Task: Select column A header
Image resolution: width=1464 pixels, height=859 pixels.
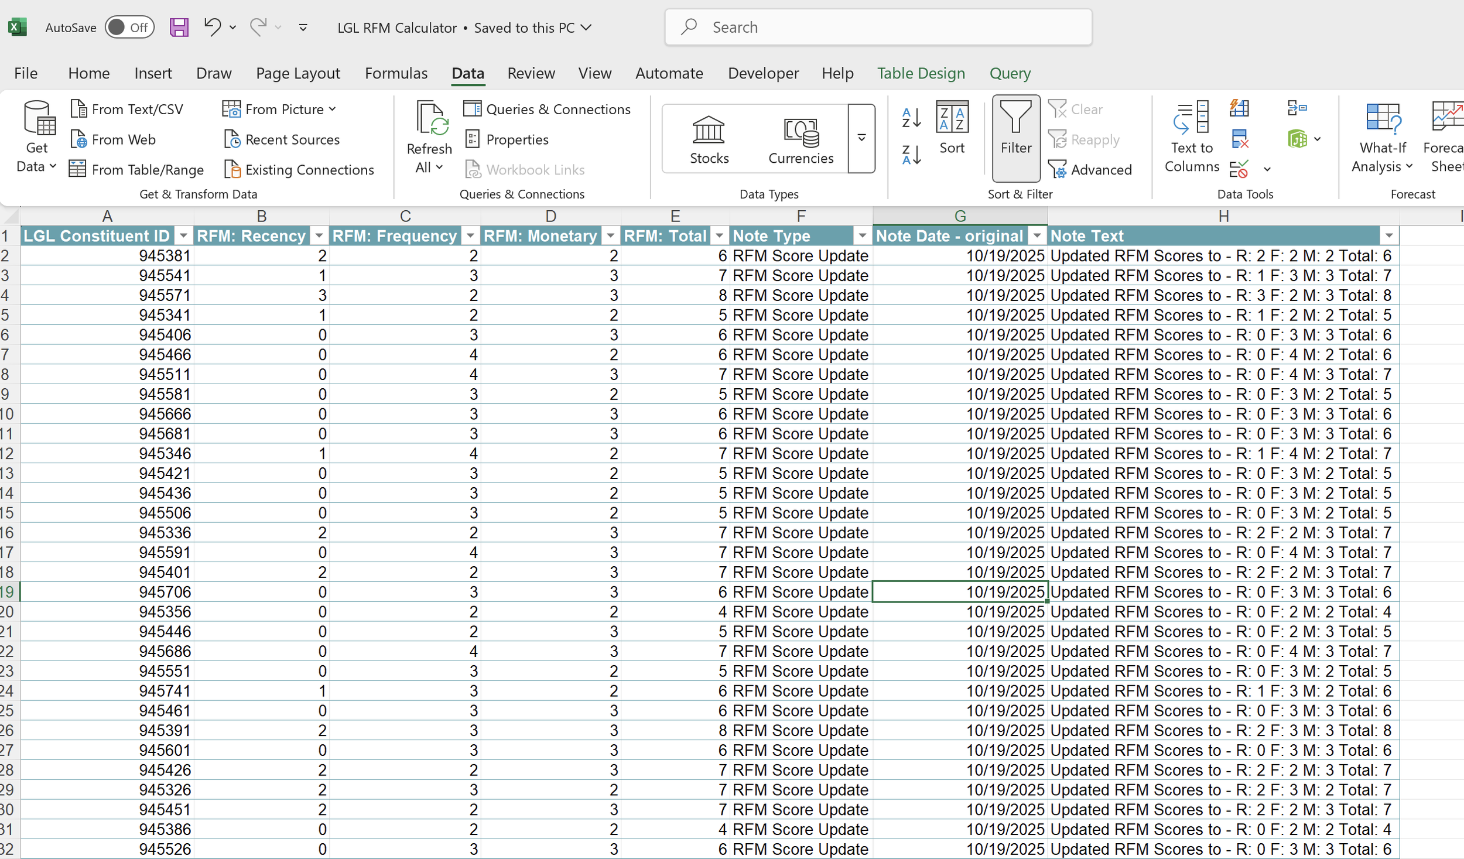Action: (107, 216)
